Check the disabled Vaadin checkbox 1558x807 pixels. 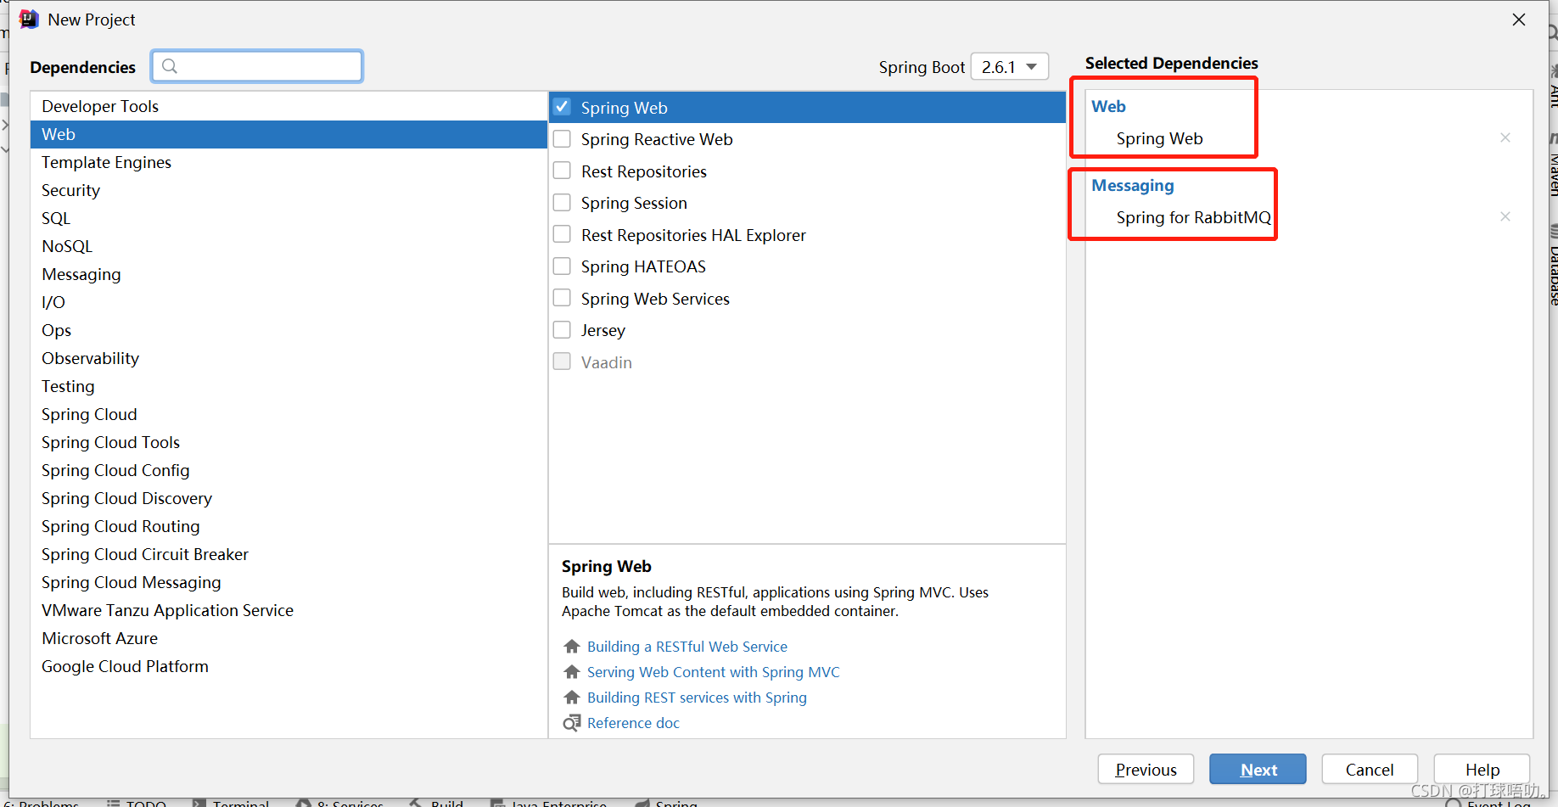coord(562,361)
